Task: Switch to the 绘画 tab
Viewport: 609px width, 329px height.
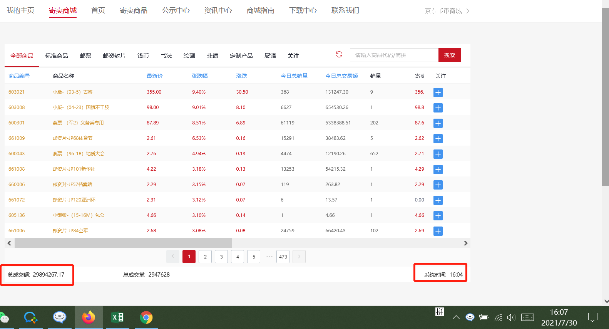Action: pyautogui.click(x=189, y=56)
